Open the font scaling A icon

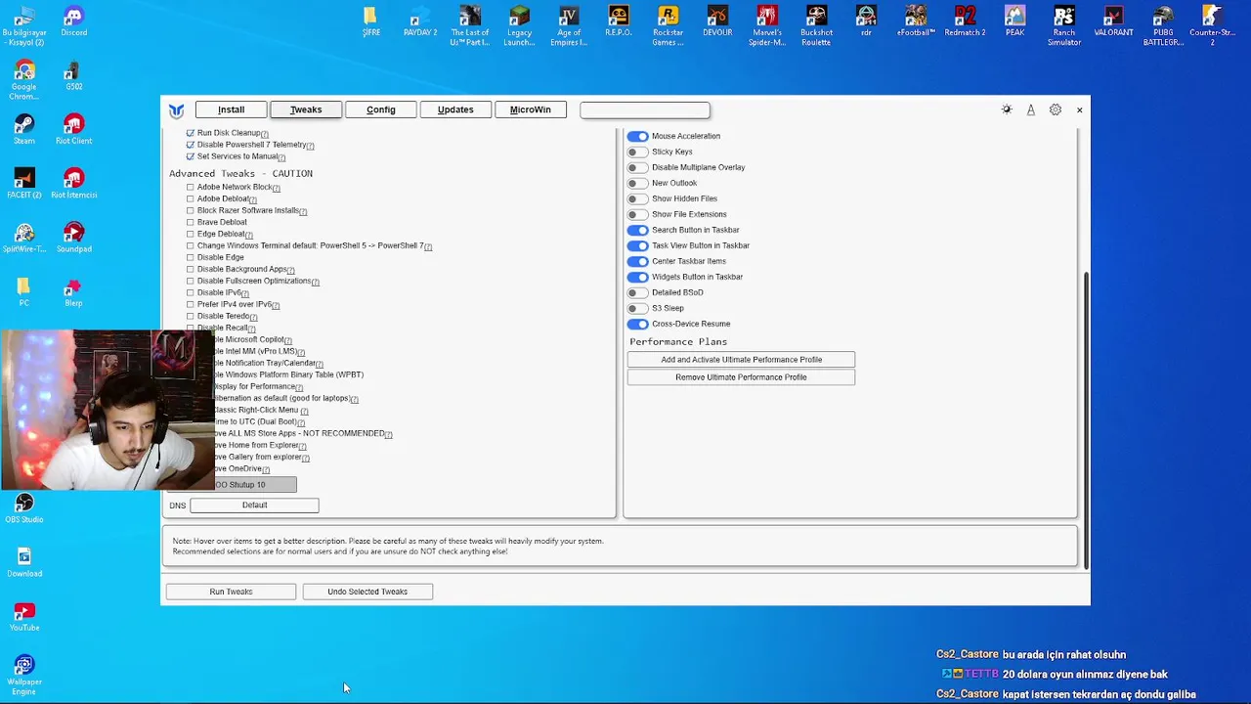(1030, 110)
